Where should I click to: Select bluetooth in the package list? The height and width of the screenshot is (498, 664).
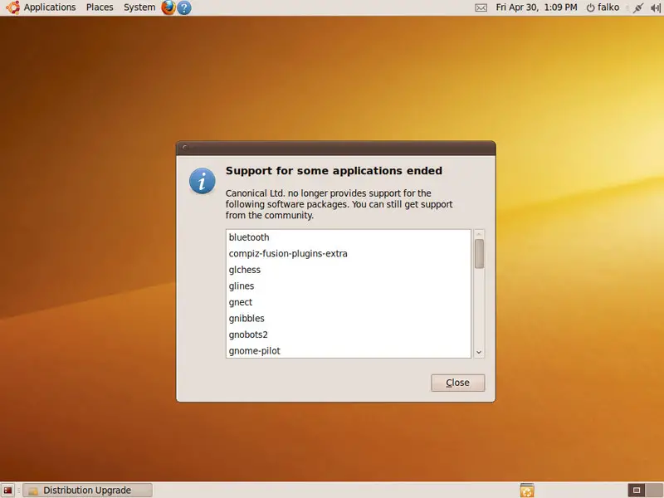(348, 237)
